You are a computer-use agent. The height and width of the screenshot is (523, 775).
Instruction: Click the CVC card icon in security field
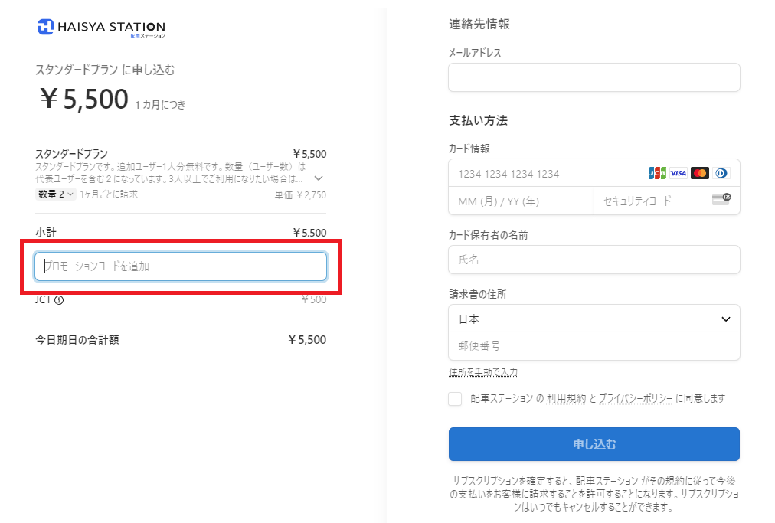pyautogui.click(x=721, y=199)
